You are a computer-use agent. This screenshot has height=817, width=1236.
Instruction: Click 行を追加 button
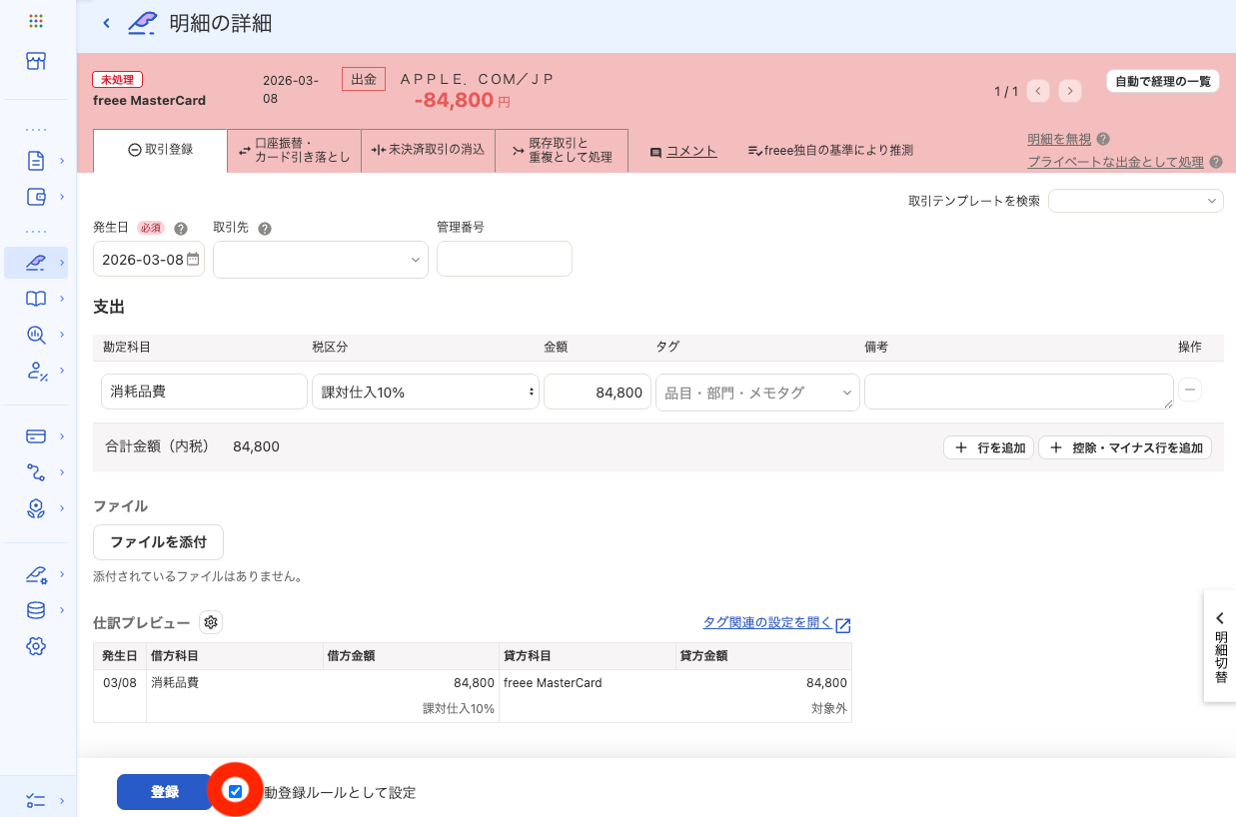988,447
